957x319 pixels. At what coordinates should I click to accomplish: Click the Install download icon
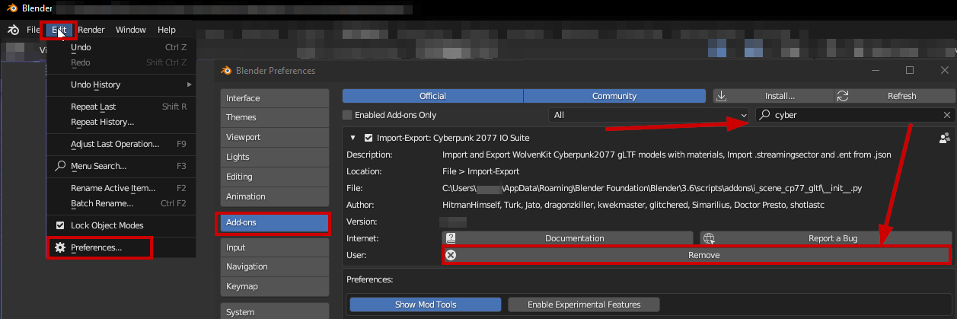[723, 96]
